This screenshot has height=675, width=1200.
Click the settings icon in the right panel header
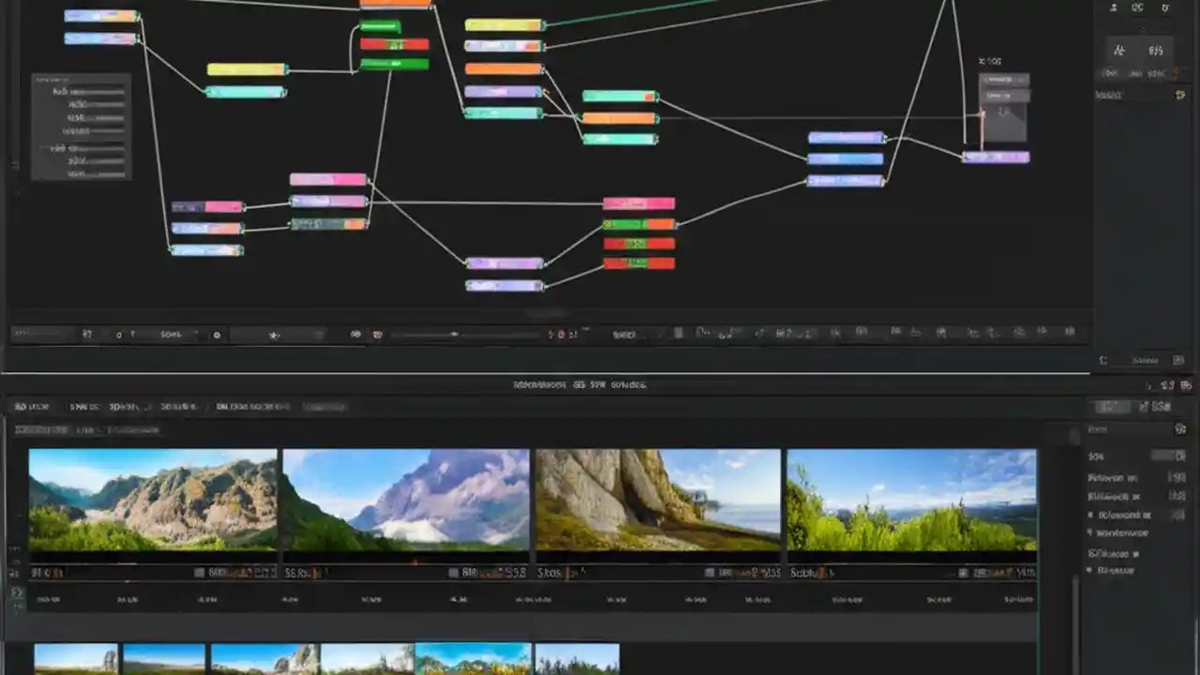pos(1180,428)
